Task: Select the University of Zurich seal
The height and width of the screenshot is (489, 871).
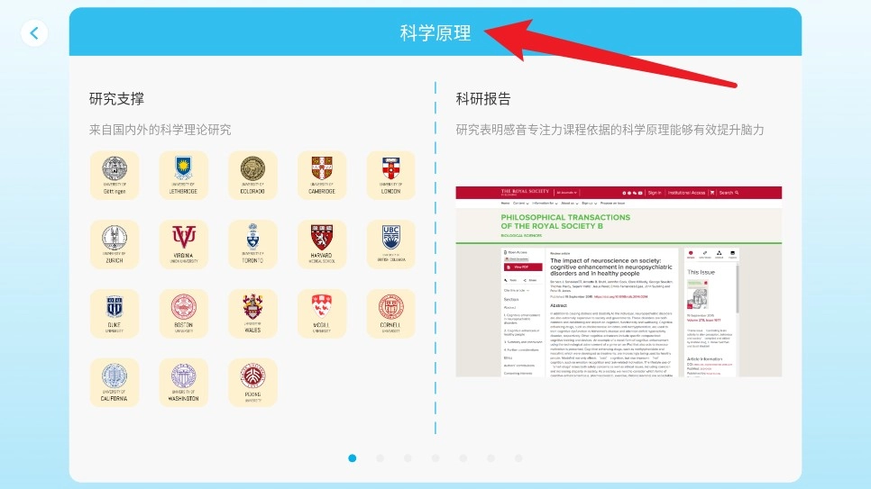Action: pos(115,244)
